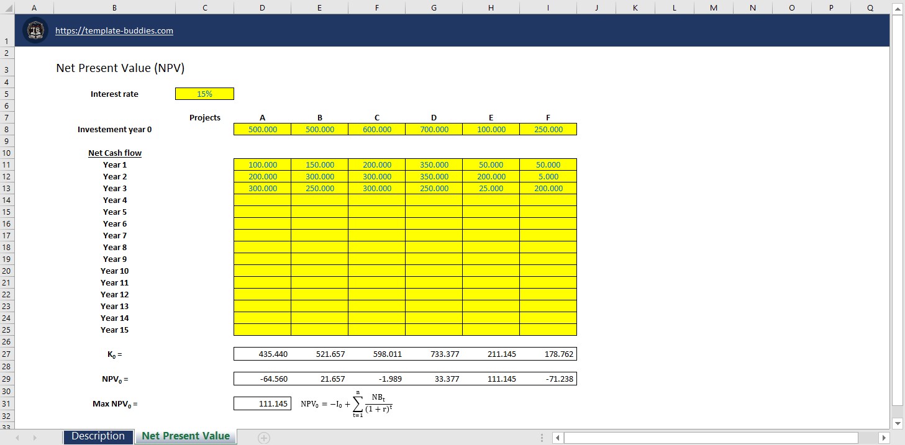Click the vertical scrollbar up arrow
This screenshot has width=905, height=445.
click(x=898, y=8)
